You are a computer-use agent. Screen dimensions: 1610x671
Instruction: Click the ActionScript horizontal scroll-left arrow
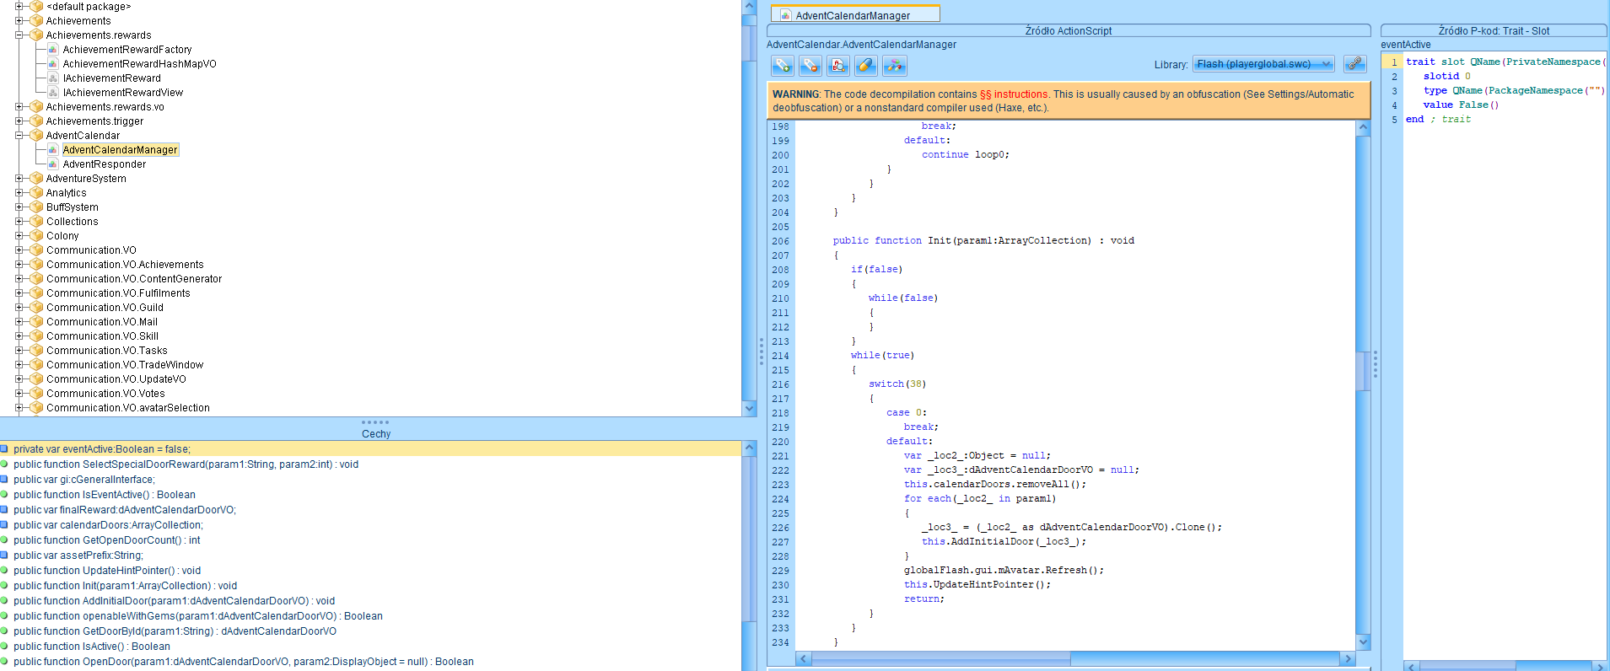pos(803,658)
